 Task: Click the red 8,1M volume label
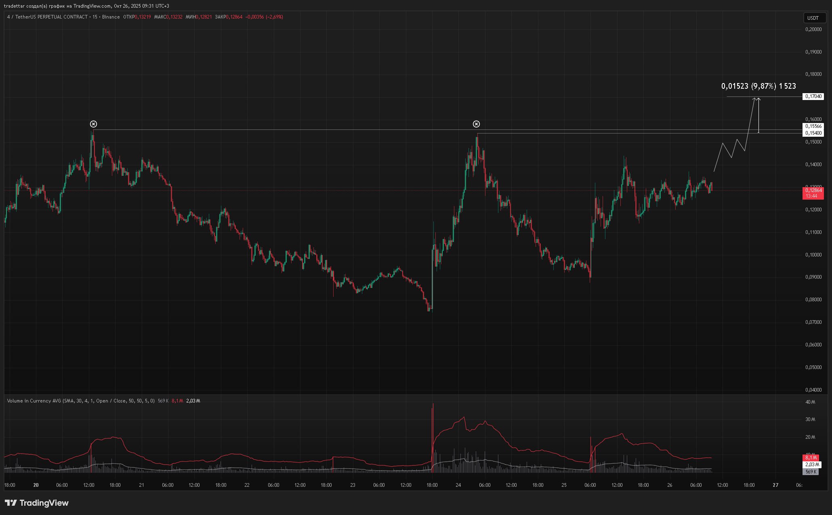(x=810, y=458)
